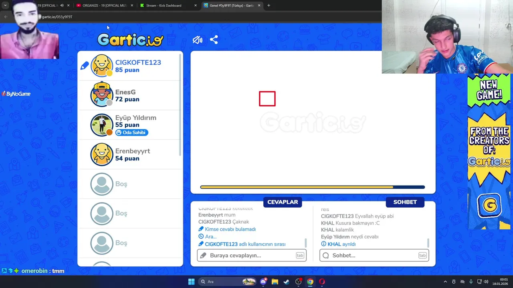The height and width of the screenshot is (288, 513).
Task: Unmute game sound with the speaker icon
Action: (197, 40)
